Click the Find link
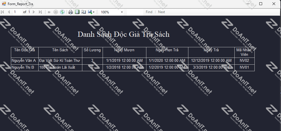281x131 pixels. point(149,12)
